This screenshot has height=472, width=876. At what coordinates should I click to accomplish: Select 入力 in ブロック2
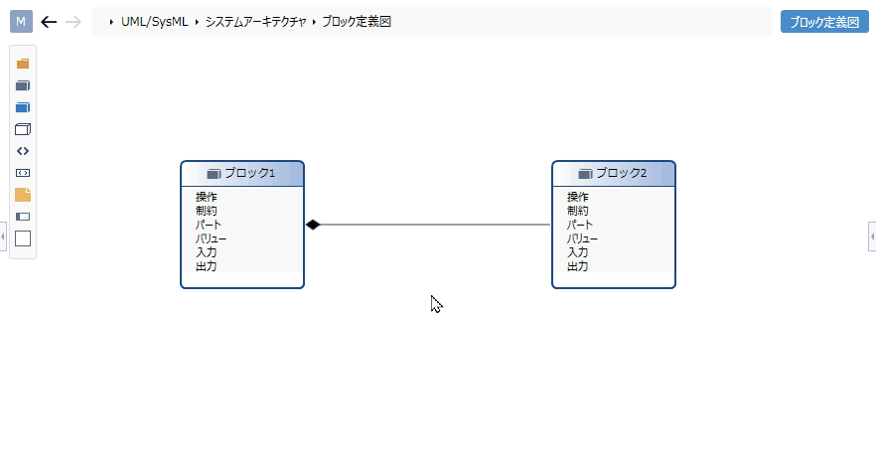tap(578, 252)
